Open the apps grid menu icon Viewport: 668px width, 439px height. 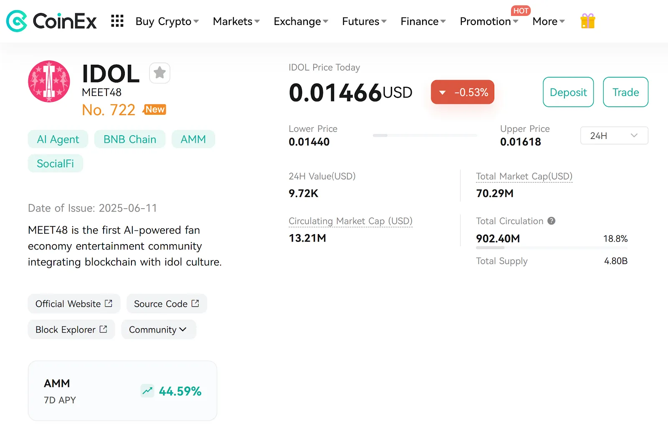click(x=117, y=21)
